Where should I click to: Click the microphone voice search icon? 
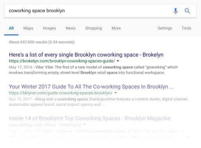pos(176,11)
